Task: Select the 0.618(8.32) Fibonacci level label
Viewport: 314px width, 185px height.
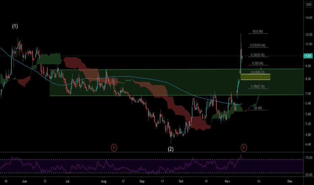Action: tap(257, 72)
